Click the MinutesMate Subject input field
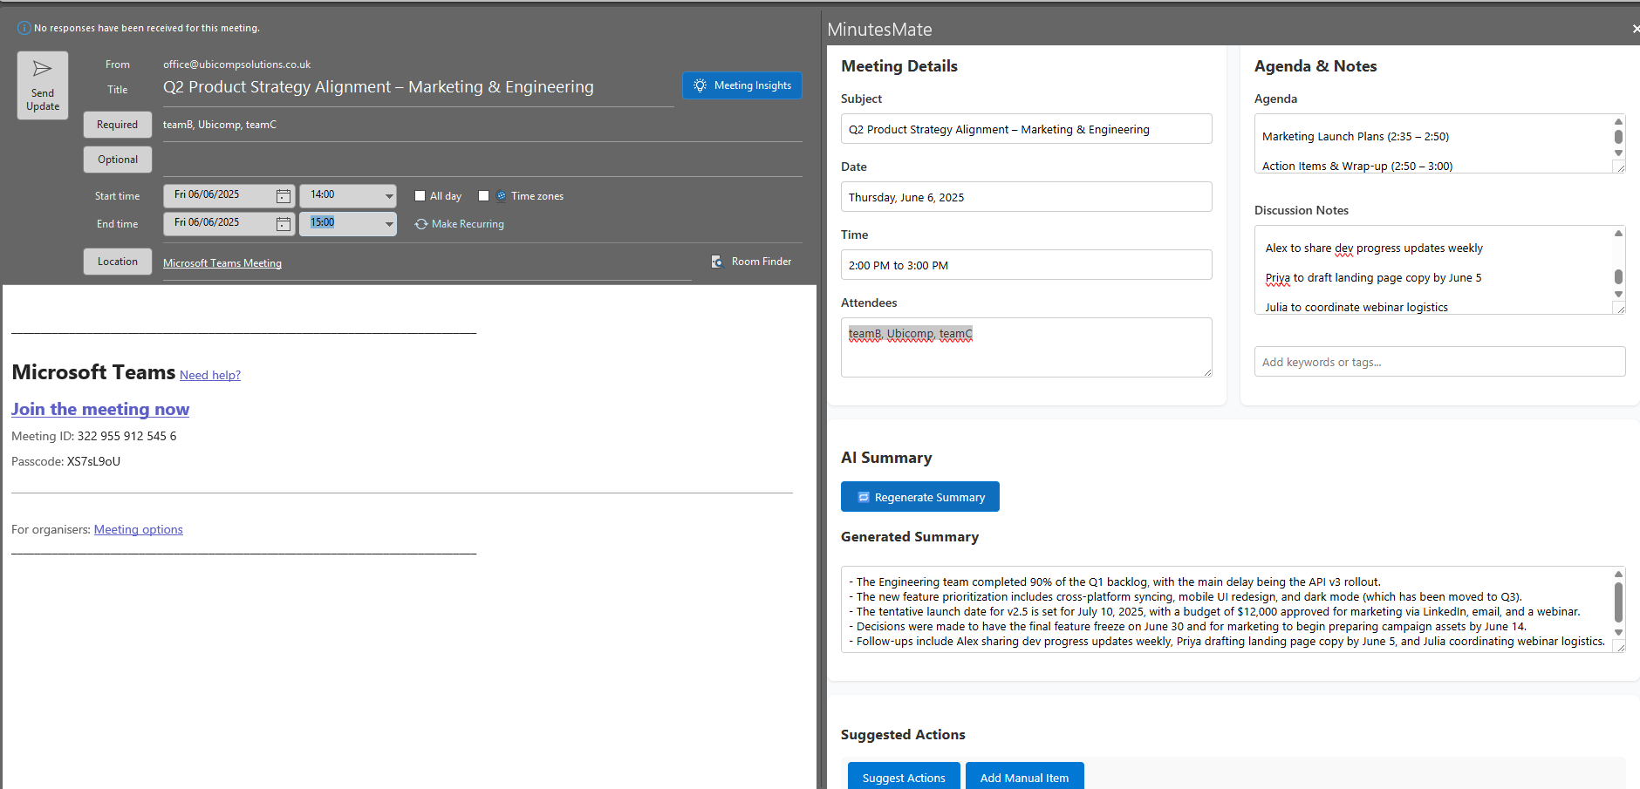 [1026, 129]
